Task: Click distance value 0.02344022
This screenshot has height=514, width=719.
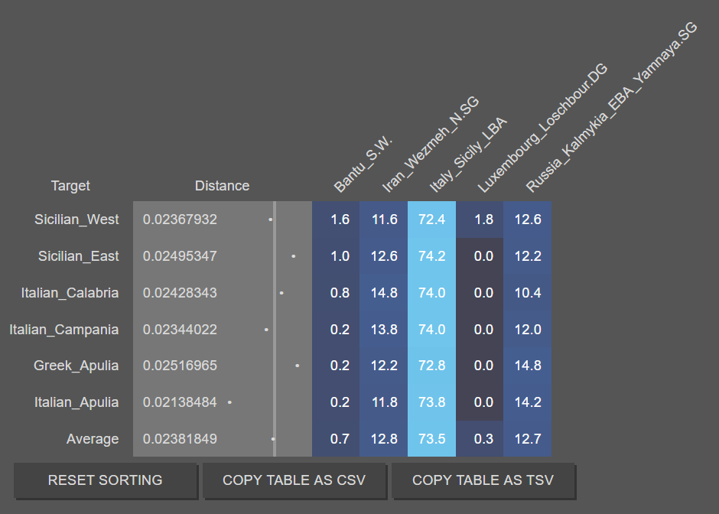Action: pos(180,329)
